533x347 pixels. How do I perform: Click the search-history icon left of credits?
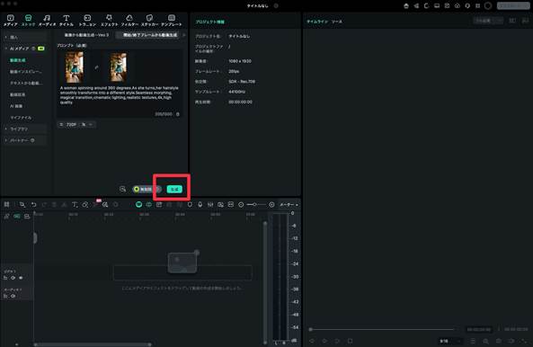click(123, 190)
